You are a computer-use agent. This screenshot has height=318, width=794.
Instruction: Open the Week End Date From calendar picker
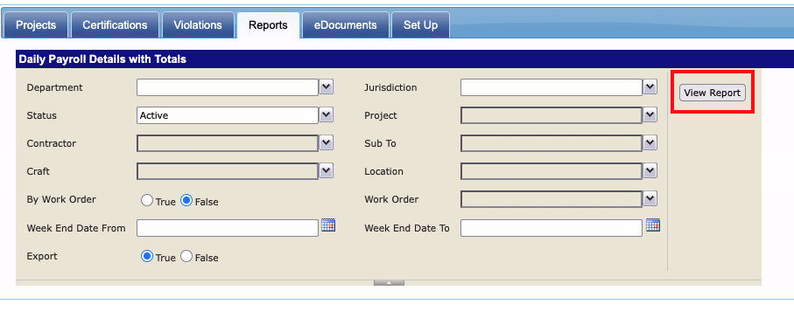(x=328, y=225)
